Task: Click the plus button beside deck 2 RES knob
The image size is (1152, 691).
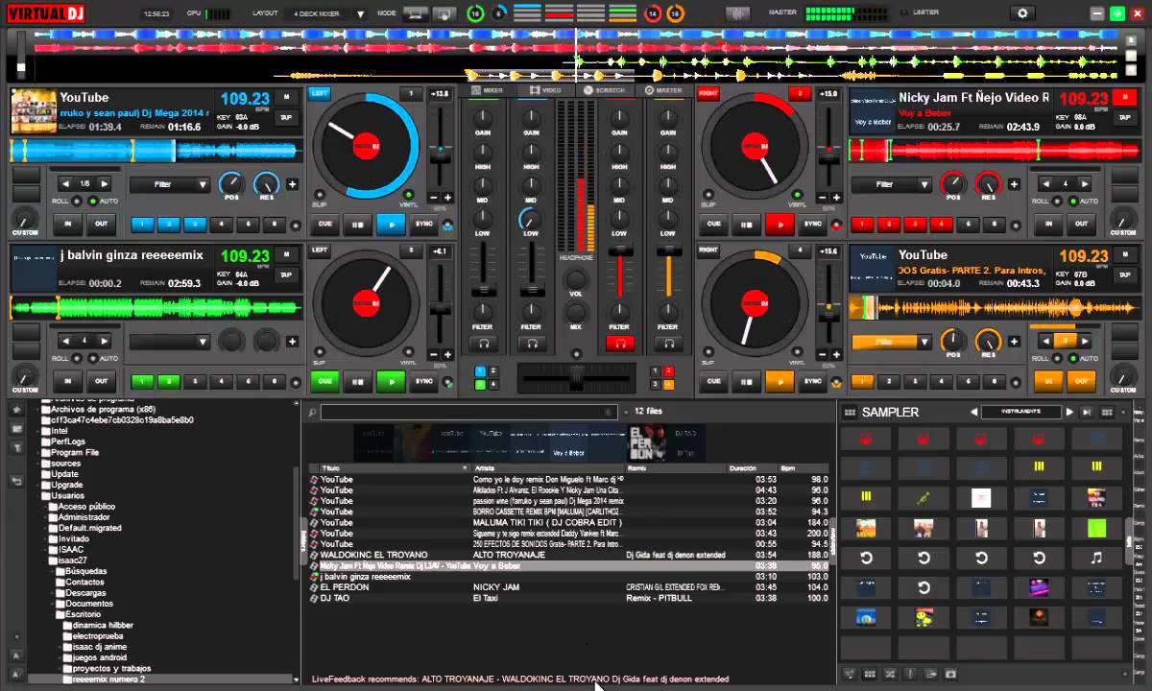Action: (x=1014, y=184)
